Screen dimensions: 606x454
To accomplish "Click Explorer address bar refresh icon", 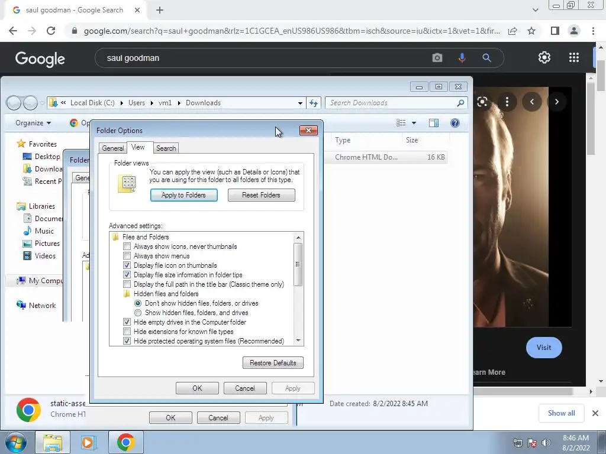I will tap(314, 103).
